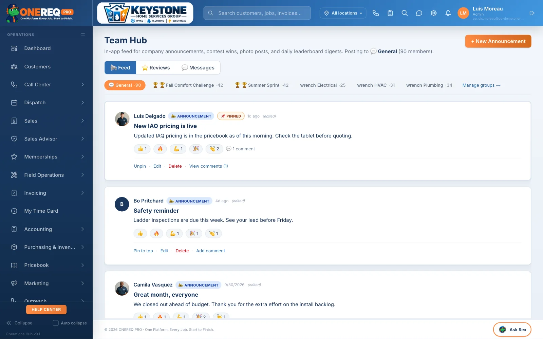Unpin the New IAQ pricing post
This screenshot has height=339, width=543.
point(140,166)
